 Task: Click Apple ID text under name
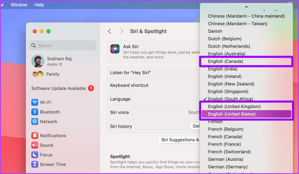point(55,64)
